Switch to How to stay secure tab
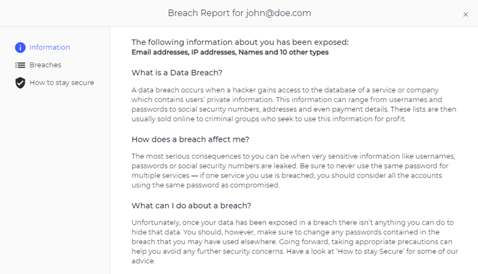The height and width of the screenshot is (274, 478). coord(62,83)
